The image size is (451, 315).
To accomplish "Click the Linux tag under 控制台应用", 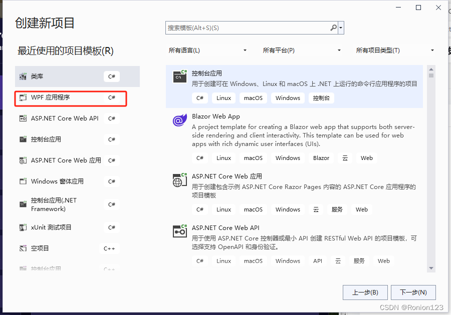I will coord(224,98).
